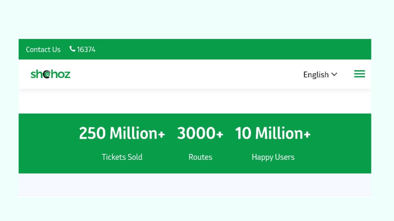Click the phone handset icon
This screenshot has height=221, width=394.
point(72,49)
